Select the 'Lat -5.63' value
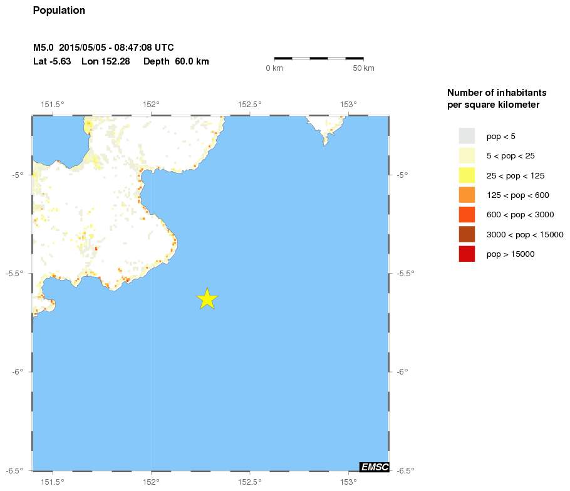The height and width of the screenshot is (491, 570). [x=52, y=61]
